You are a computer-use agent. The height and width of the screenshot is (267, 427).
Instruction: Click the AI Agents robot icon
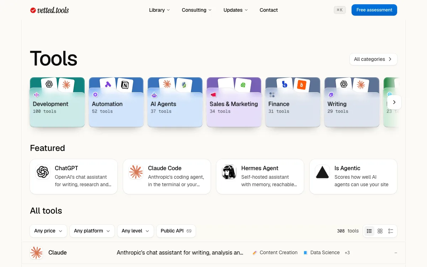[x=154, y=95]
